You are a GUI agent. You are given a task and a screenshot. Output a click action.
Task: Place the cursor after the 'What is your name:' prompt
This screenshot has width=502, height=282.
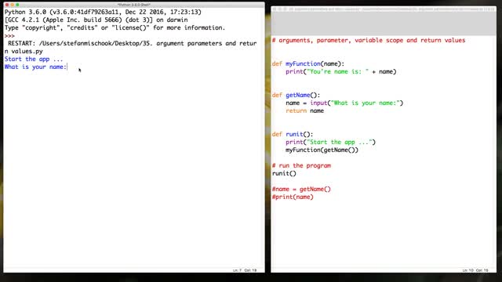(x=67, y=67)
